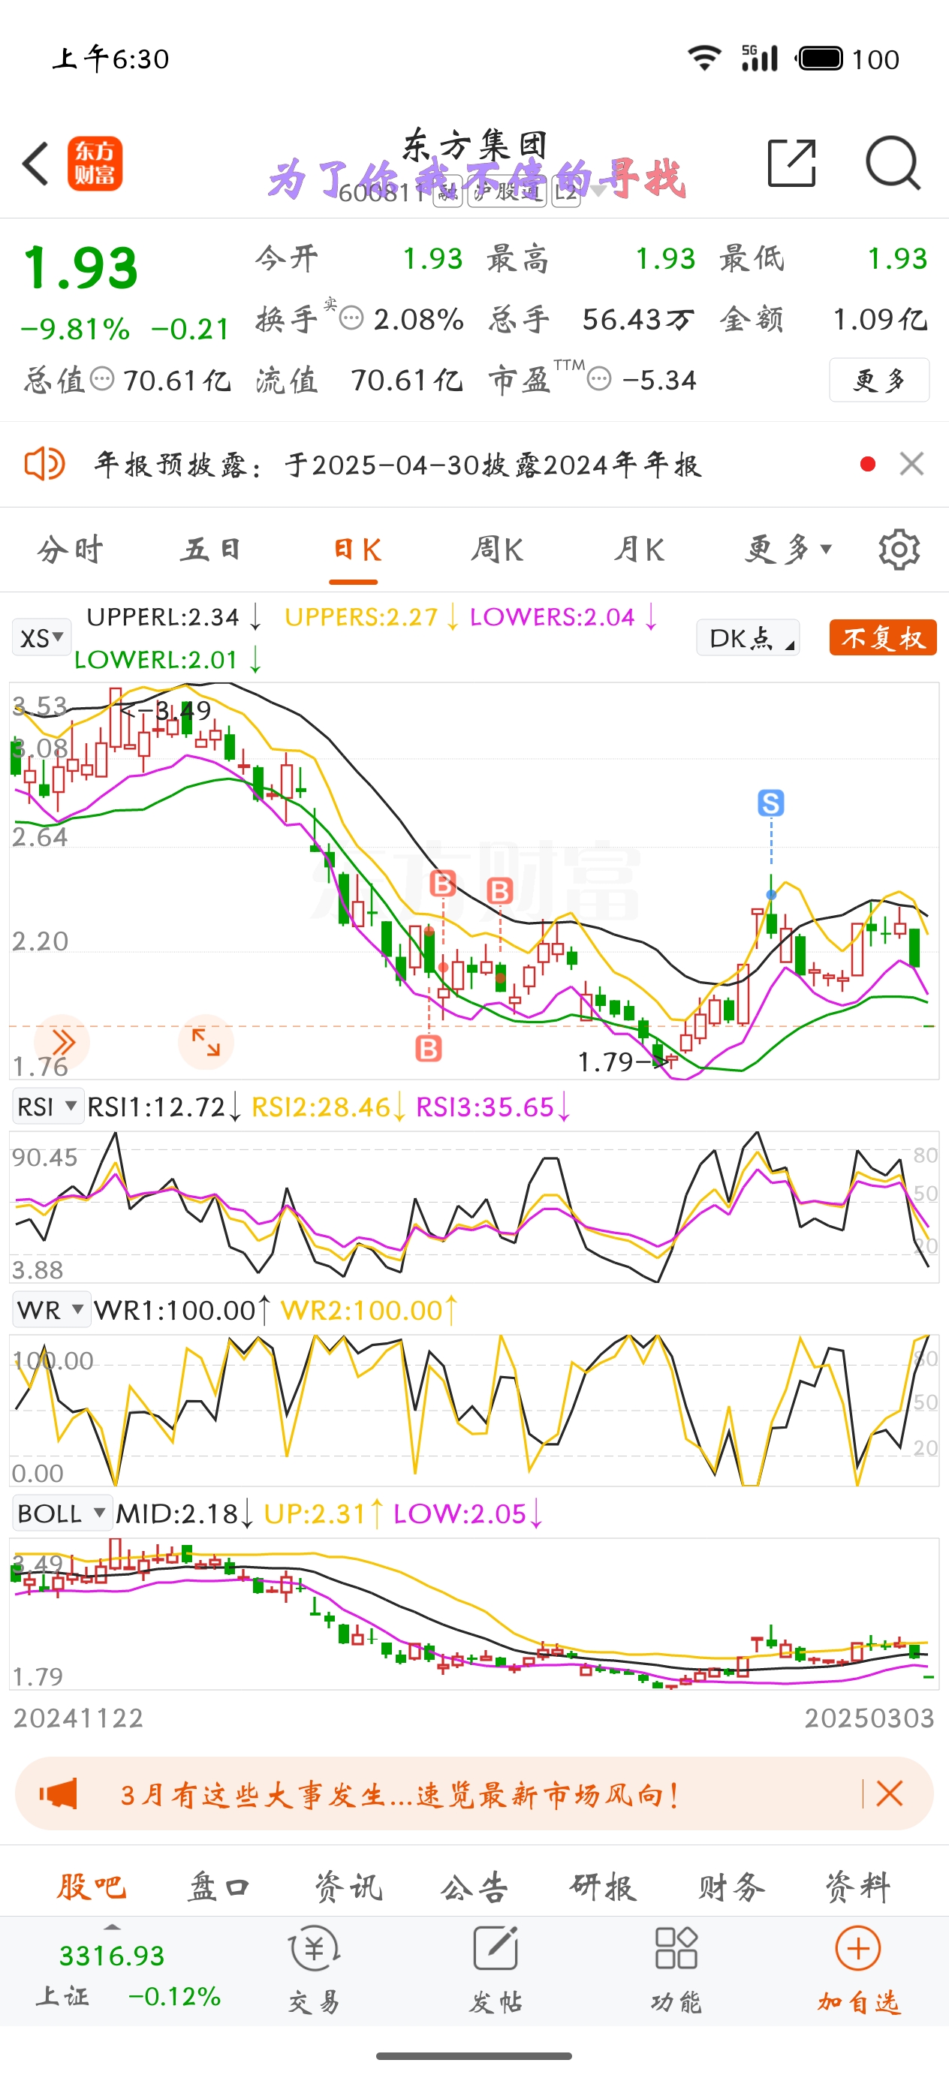Tap the Wi-Fi status icon

(704, 58)
